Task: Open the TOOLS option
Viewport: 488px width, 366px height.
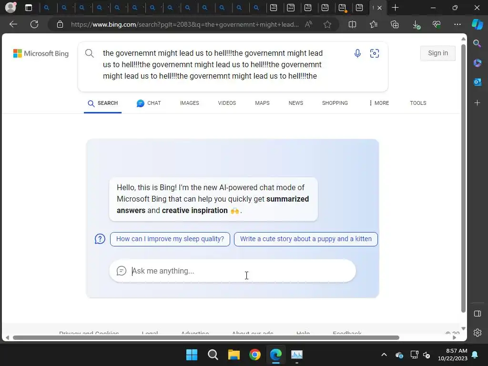Action: pos(418,103)
